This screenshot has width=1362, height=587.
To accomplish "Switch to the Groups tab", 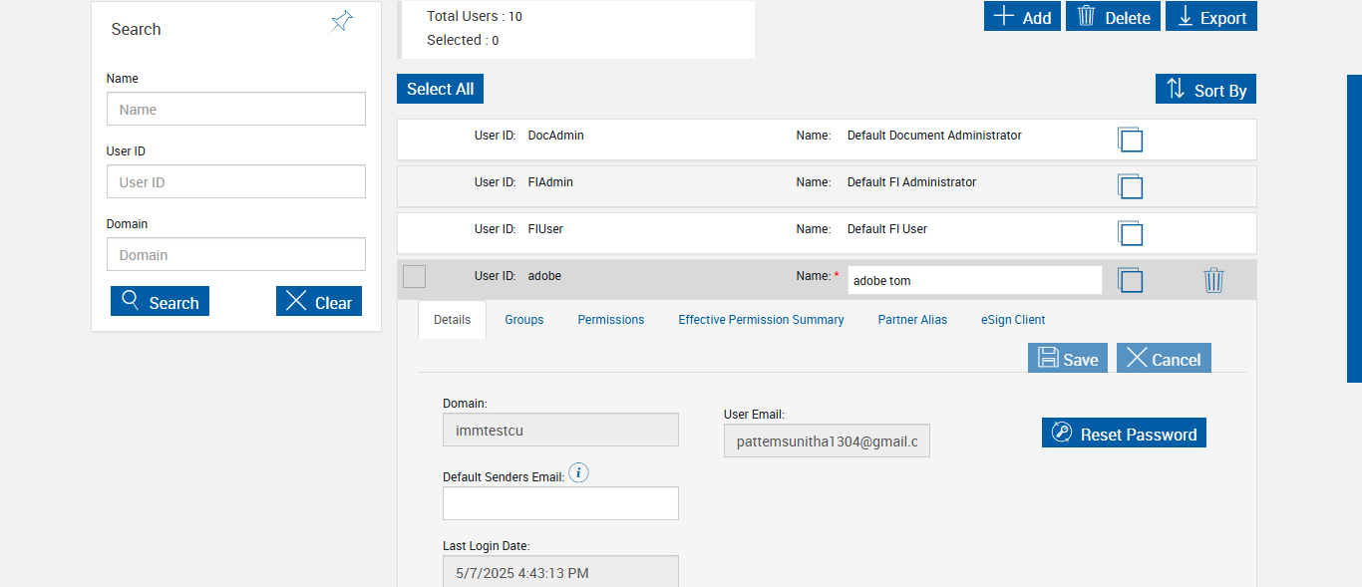I will click(523, 320).
